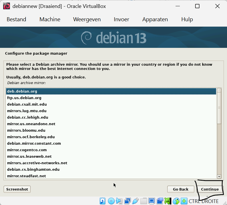Open the network adapters status icon
The height and width of the screenshot is (205, 227).
point(128,201)
